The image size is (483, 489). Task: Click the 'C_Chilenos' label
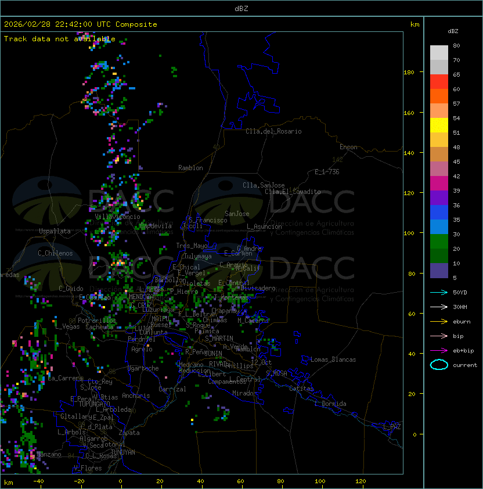tap(55, 253)
